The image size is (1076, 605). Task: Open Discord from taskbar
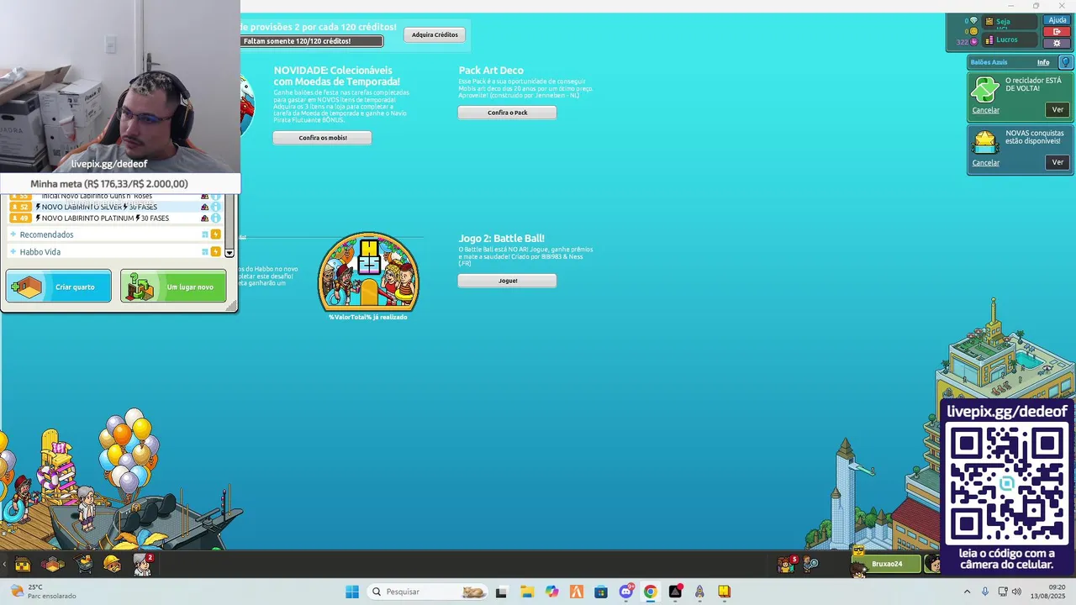(625, 592)
